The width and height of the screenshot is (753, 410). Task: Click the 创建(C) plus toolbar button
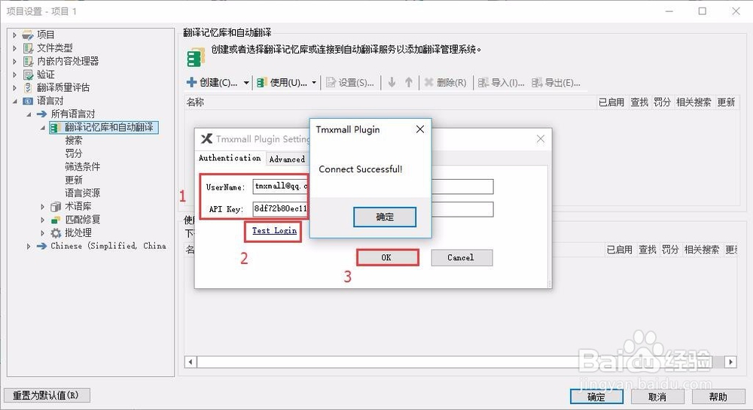pos(212,83)
